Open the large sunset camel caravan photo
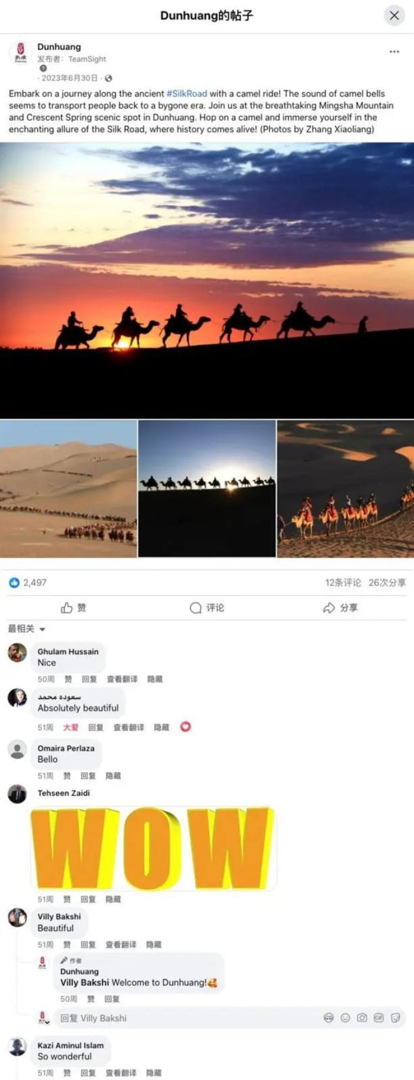This screenshot has height=1080, width=414. point(207,281)
